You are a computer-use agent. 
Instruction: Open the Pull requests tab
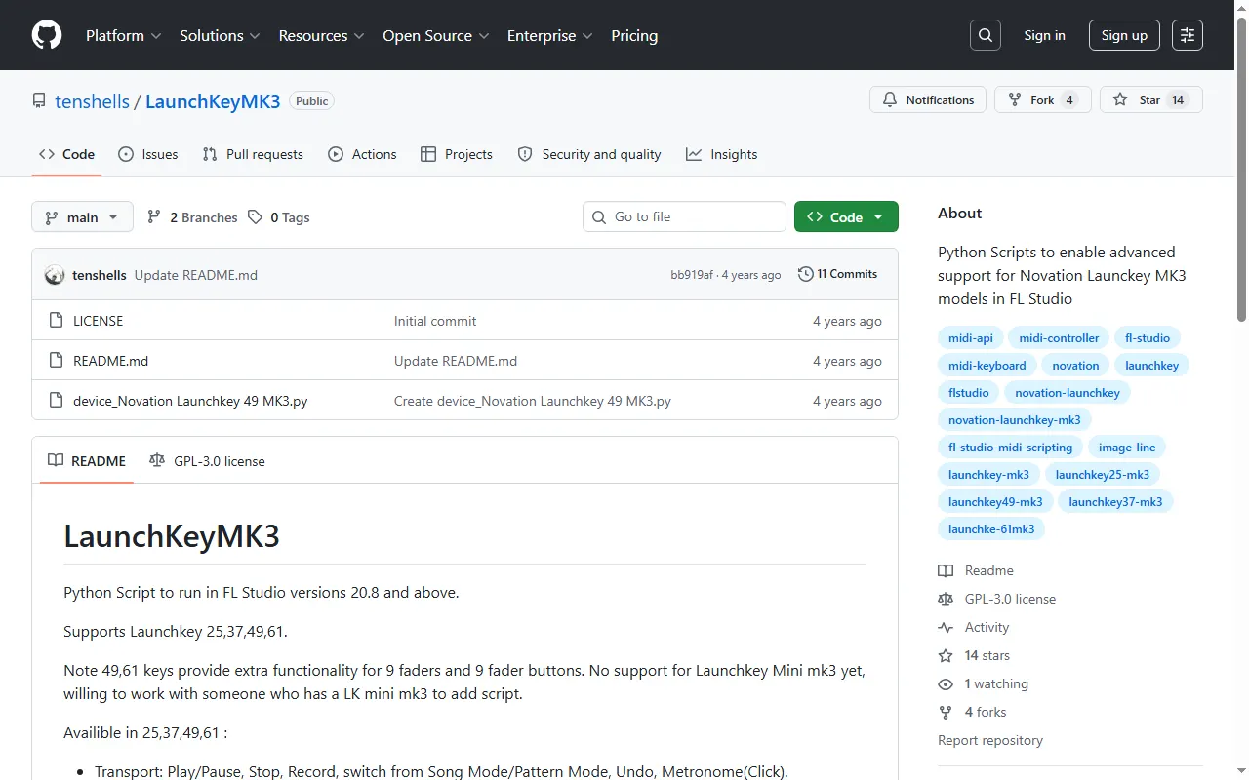click(x=253, y=154)
